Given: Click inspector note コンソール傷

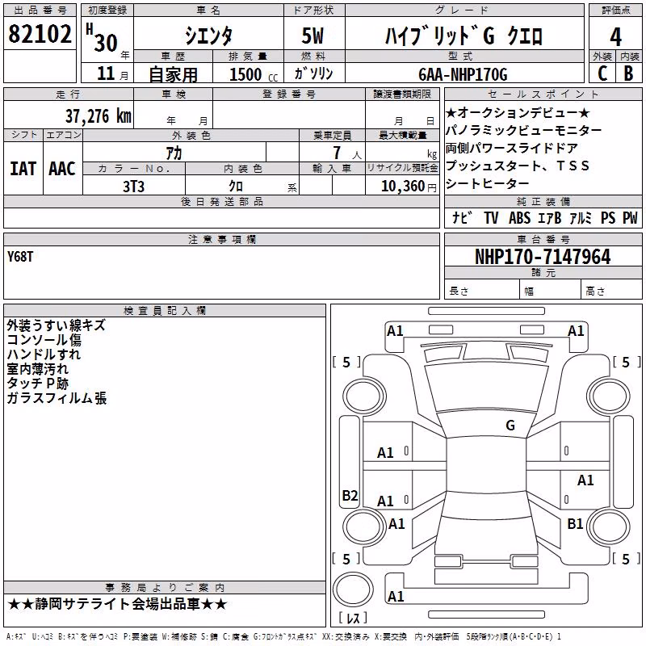Looking at the screenshot, I should click(44, 340).
